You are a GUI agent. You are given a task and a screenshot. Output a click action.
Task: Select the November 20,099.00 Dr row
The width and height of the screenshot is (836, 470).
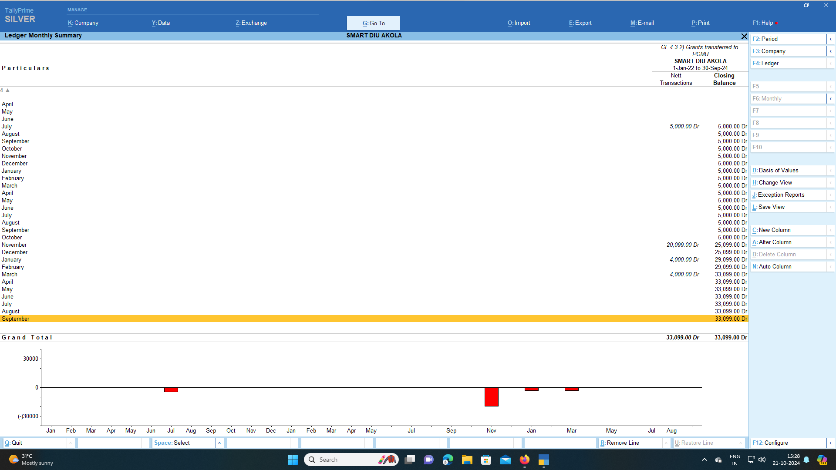pyautogui.click(x=374, y=245)
